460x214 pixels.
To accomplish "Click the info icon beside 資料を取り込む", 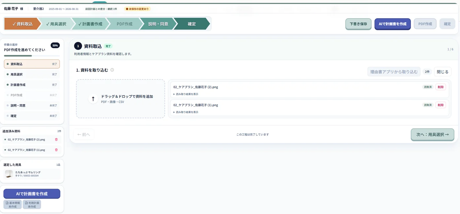I will click(112, 70).
